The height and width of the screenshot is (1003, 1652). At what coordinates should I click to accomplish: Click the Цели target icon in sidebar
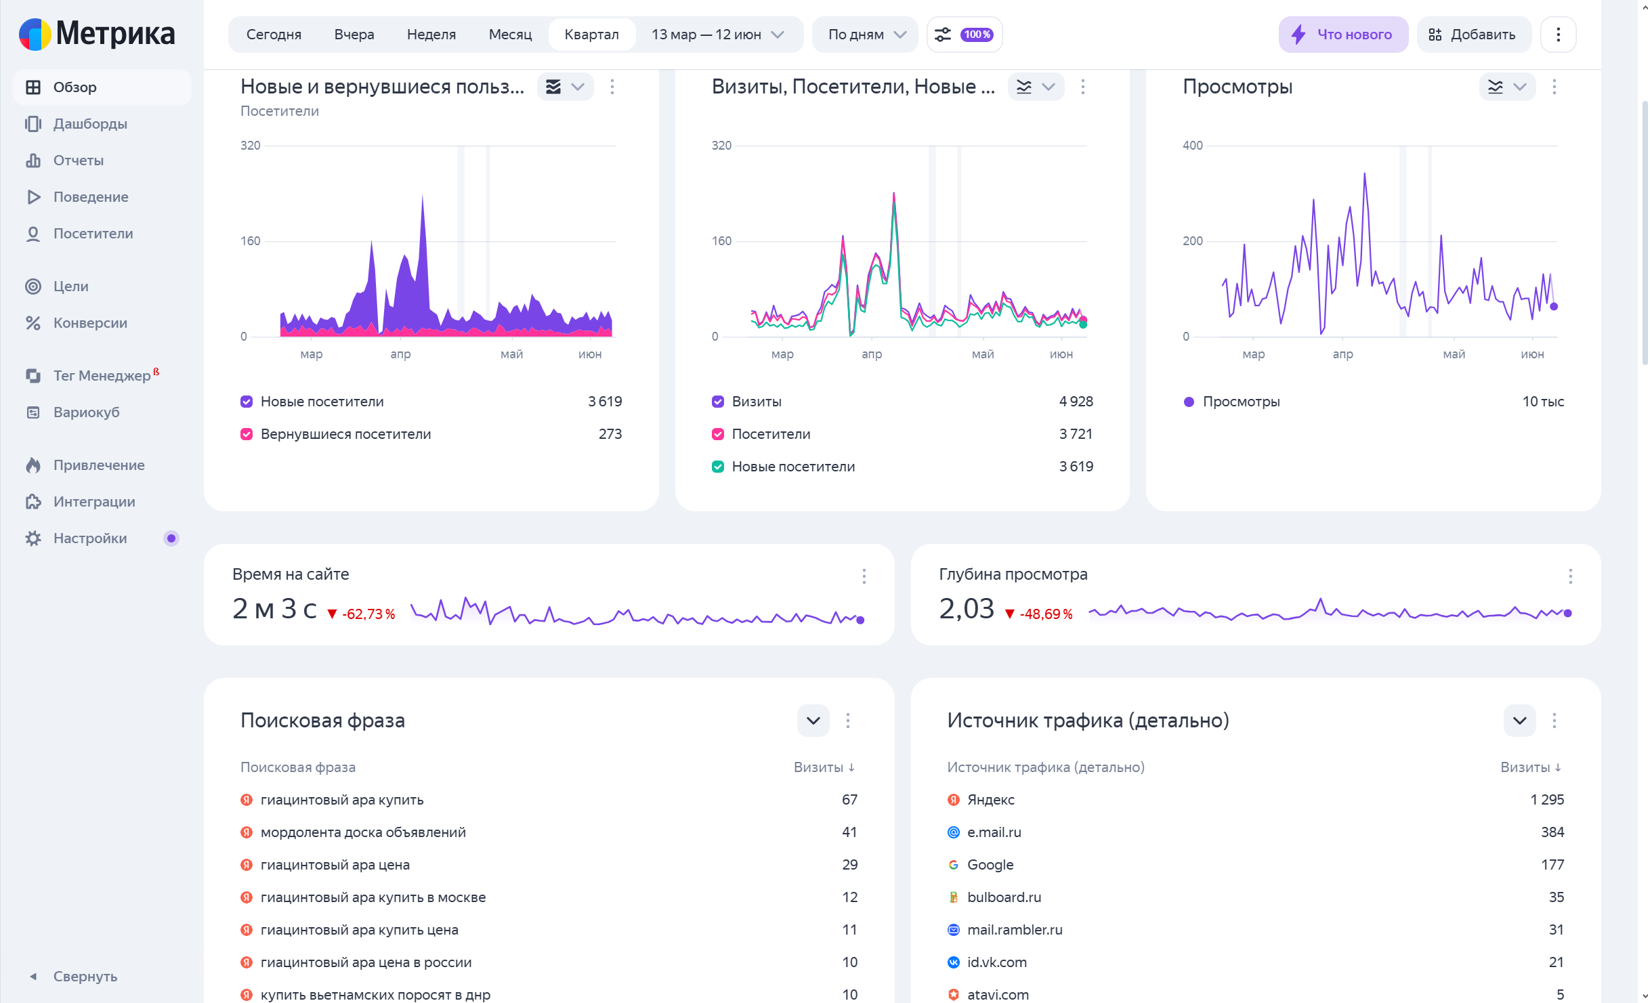click(x=33, y=286)
